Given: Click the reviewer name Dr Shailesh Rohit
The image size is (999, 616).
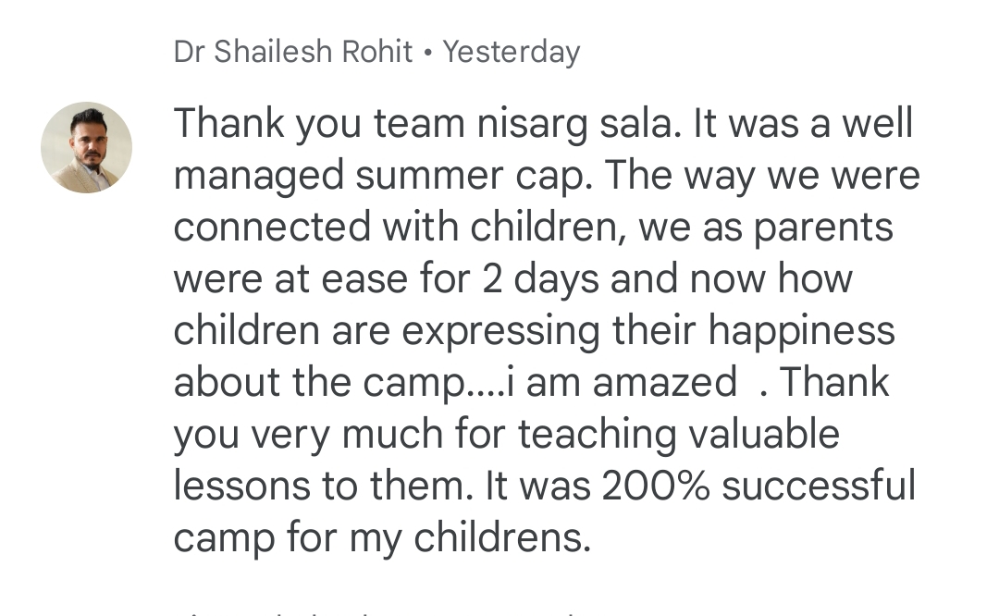Looking at the screenshot, I should click(x=293, y=52).
